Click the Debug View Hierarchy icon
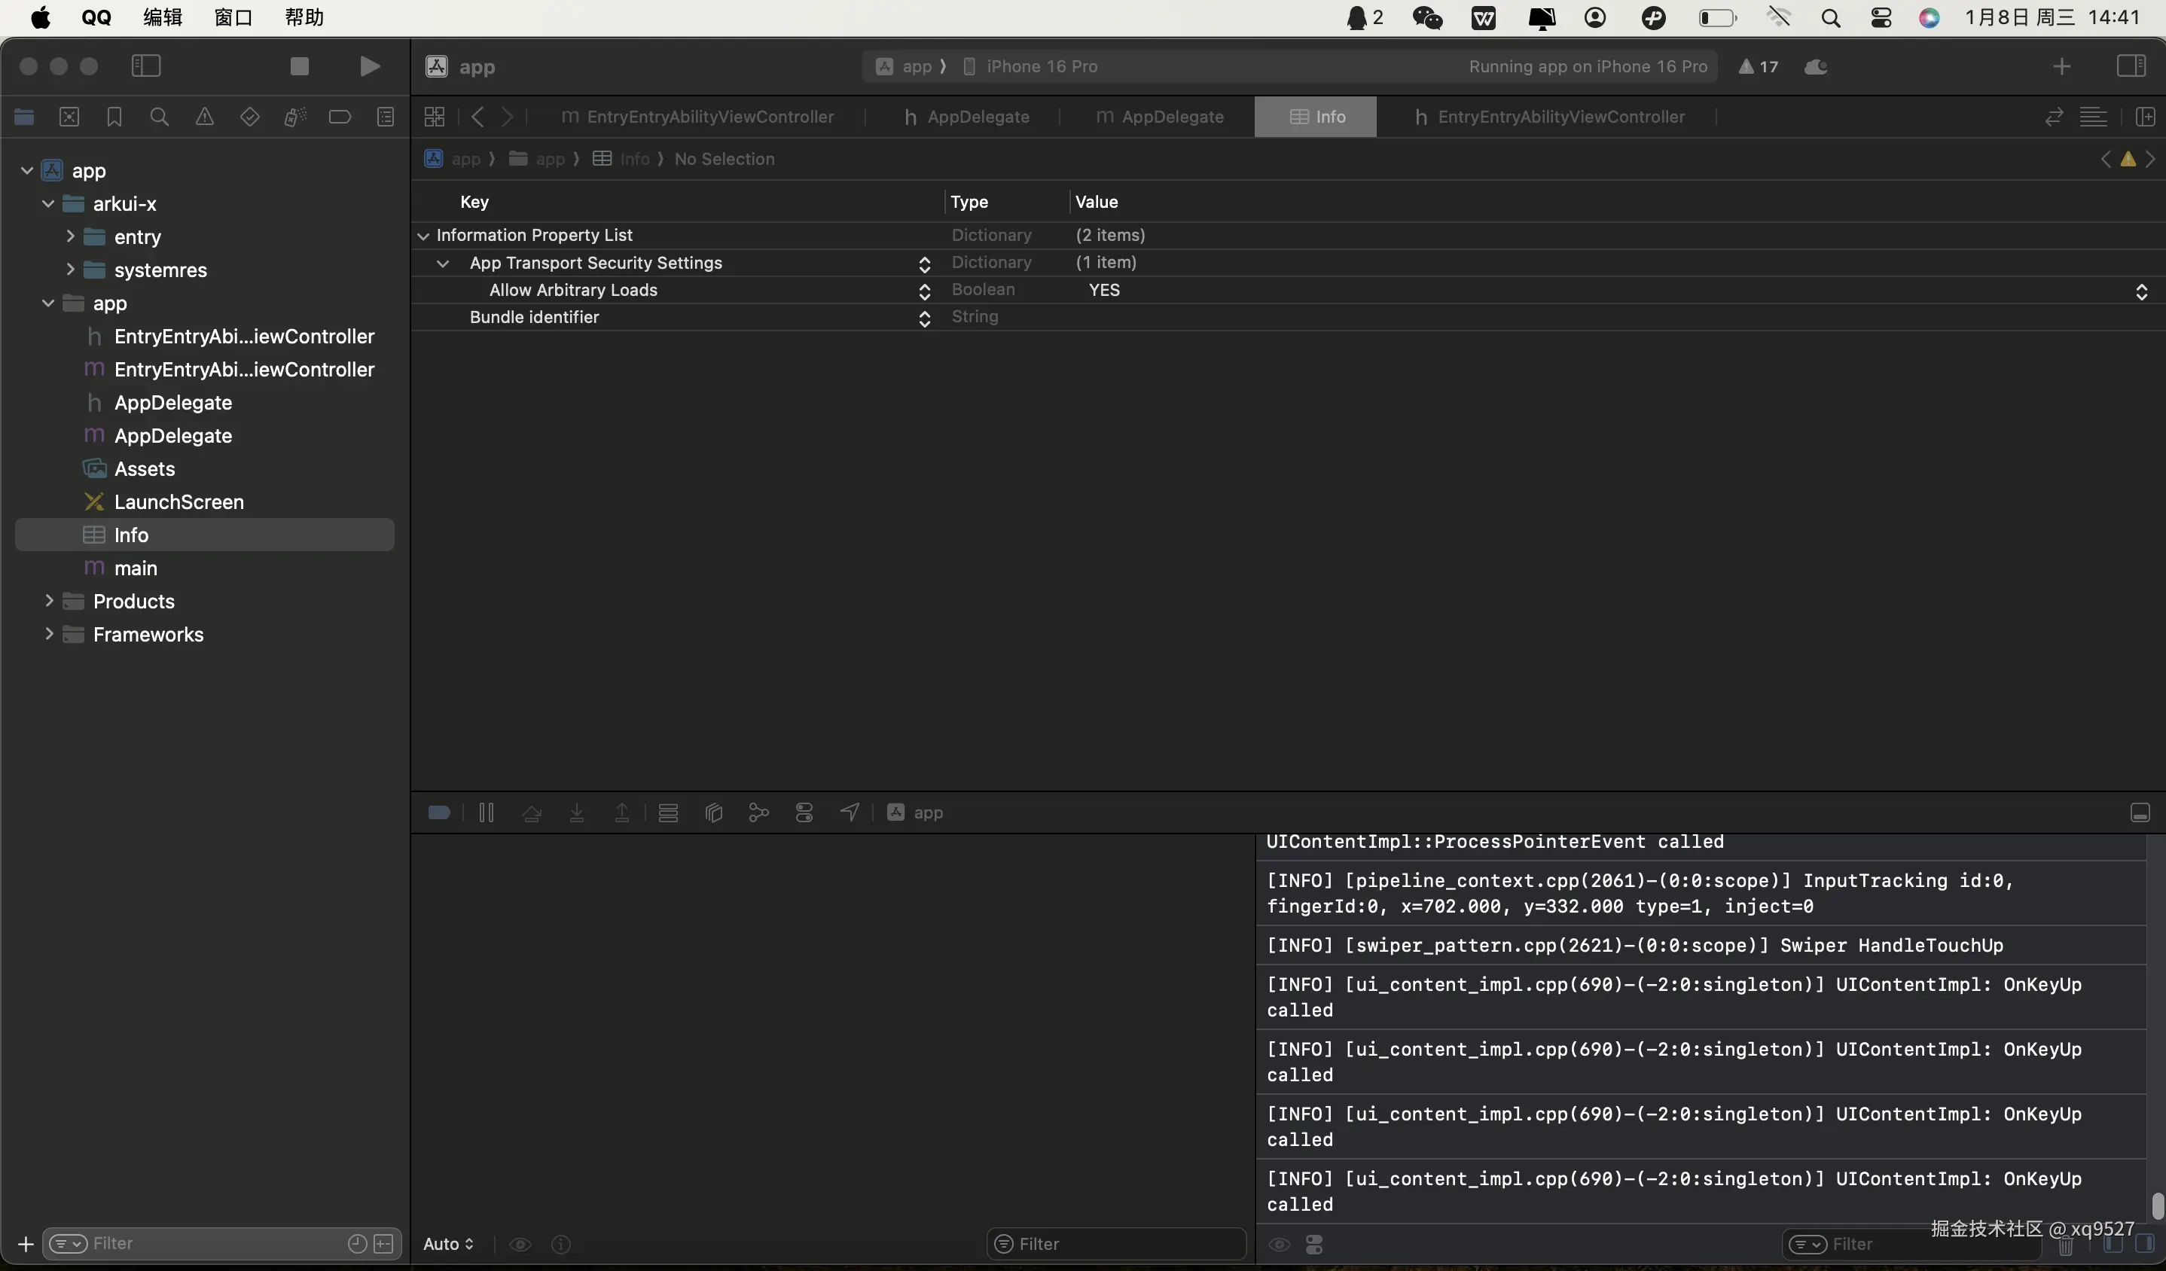Screen dimensions: 2166x1271 [713, 812]
